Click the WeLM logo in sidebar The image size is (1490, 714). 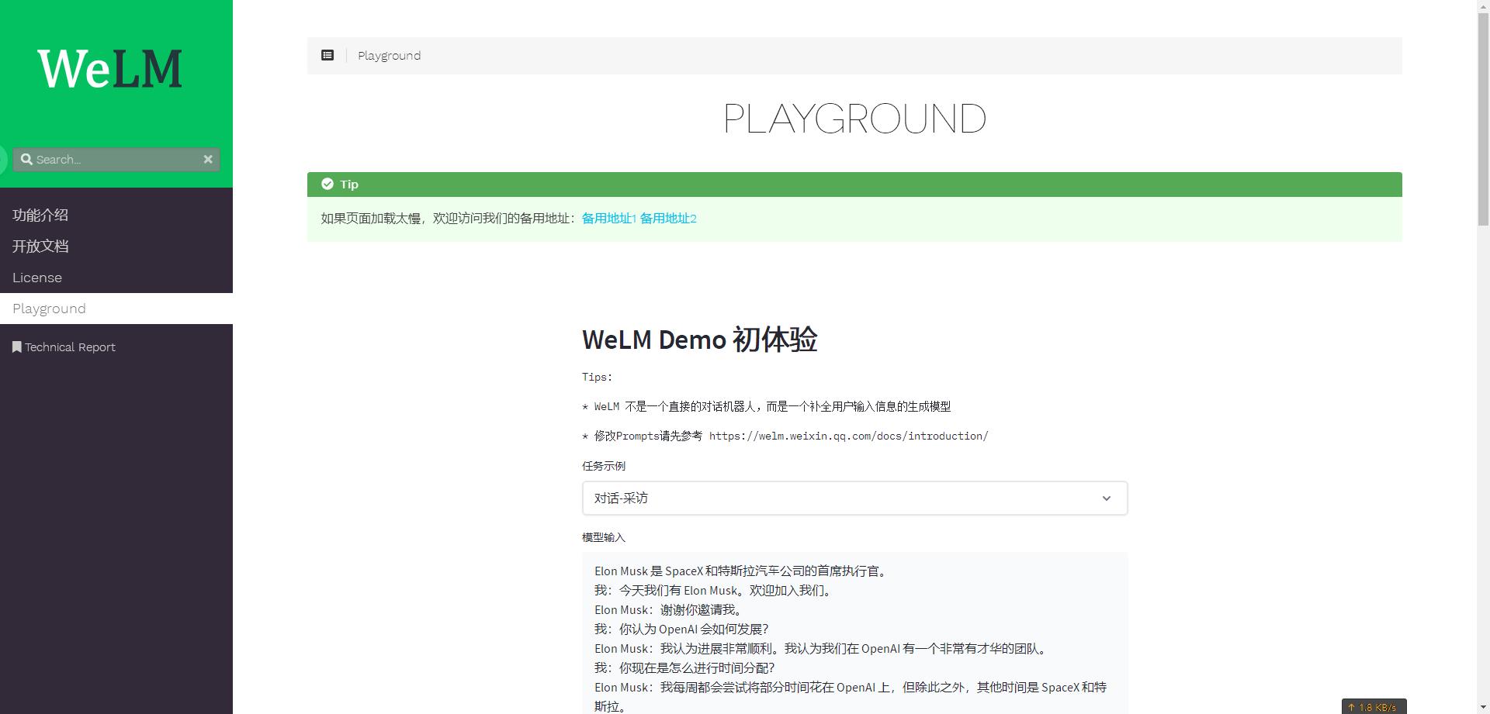point(109,68)
